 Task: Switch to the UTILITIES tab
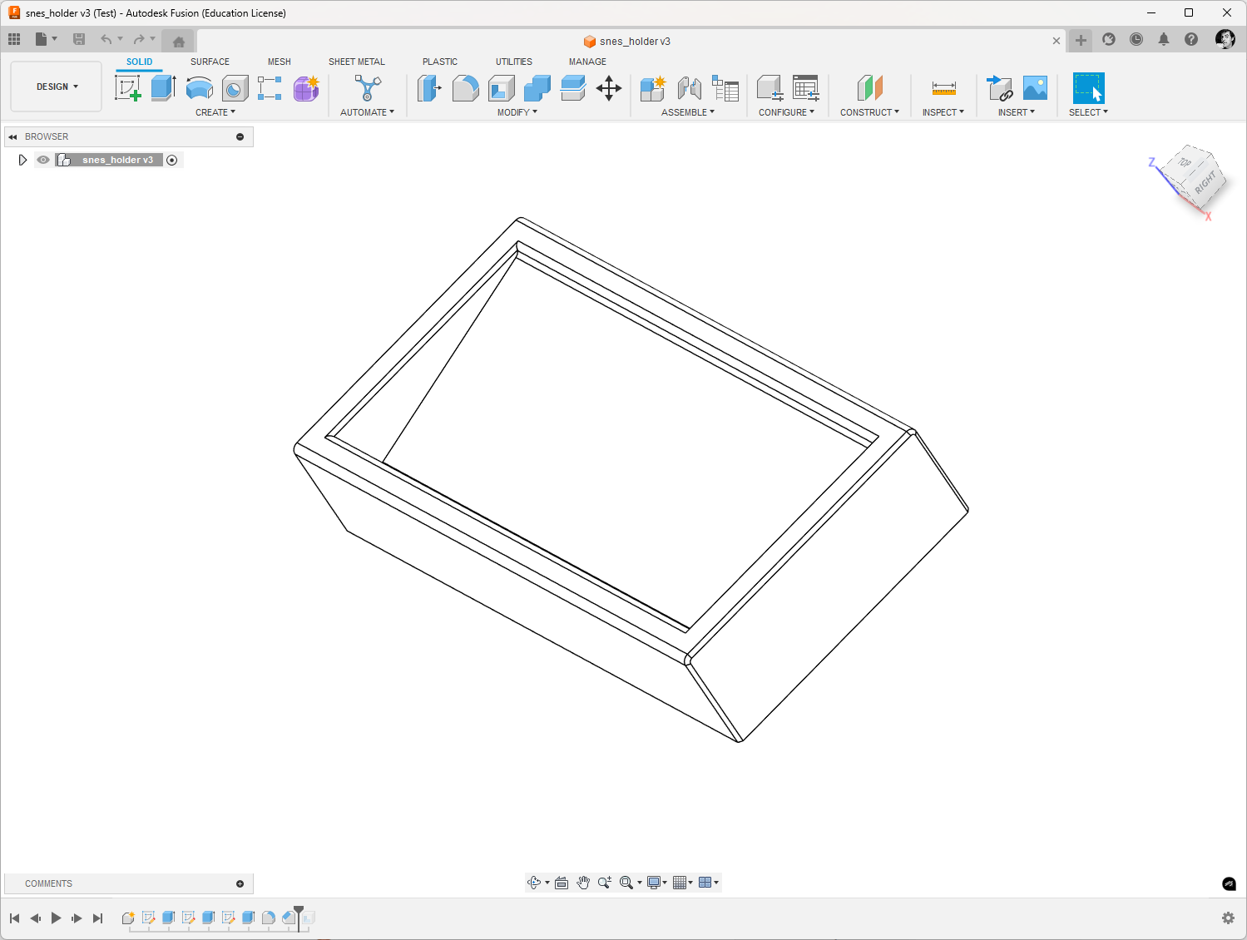pyautogui.click(x=514, y=62)
